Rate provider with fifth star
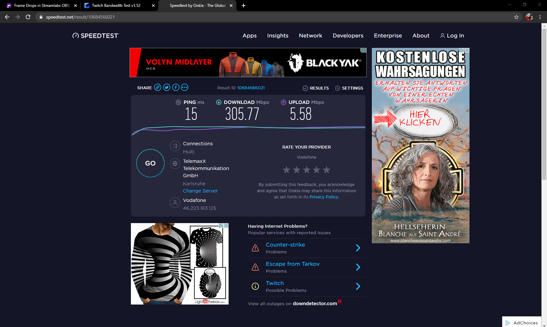The image size is (547, 327). [x=327, y=170]
